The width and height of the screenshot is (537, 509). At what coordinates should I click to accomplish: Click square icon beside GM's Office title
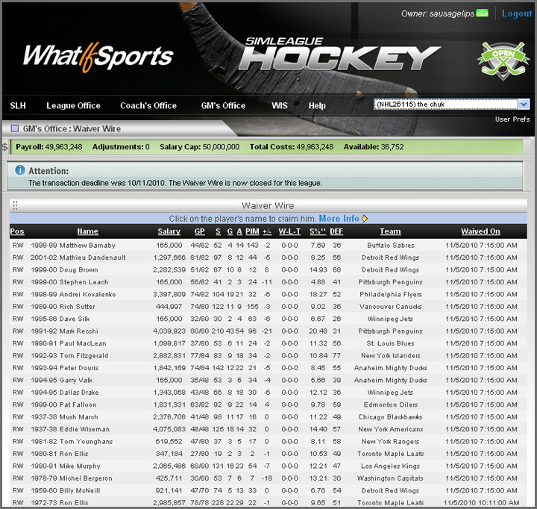coord(14,129)
